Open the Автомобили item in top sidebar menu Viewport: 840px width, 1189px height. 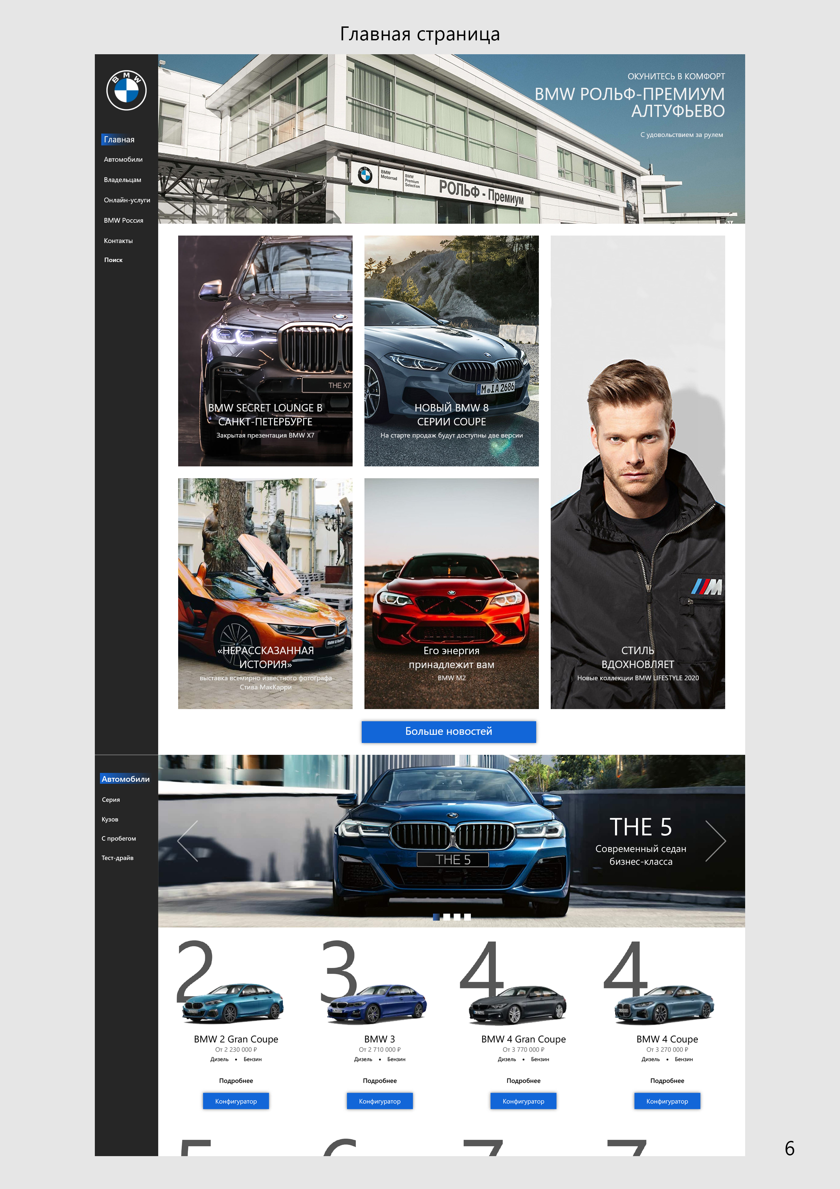click(x=123, y=160)
